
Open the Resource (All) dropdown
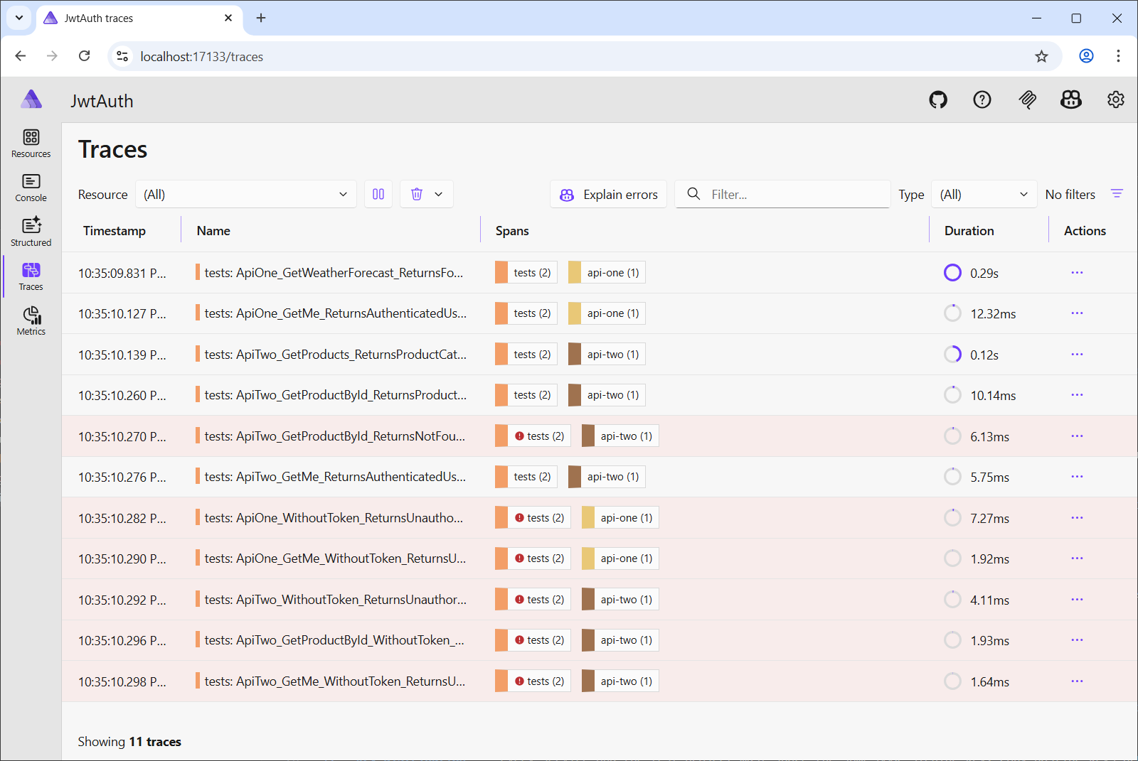click(x=245, y=193)
